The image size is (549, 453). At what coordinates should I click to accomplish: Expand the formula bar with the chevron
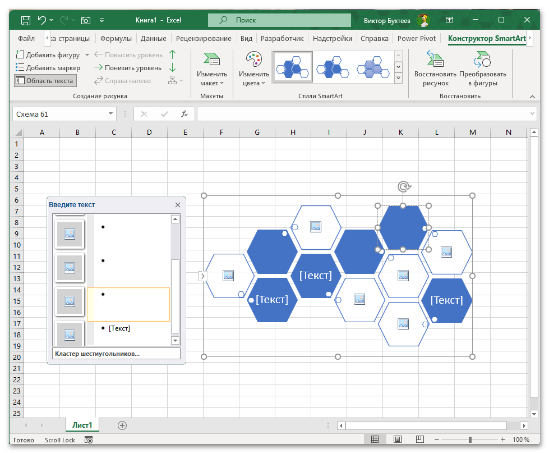[x=532, y=114]
